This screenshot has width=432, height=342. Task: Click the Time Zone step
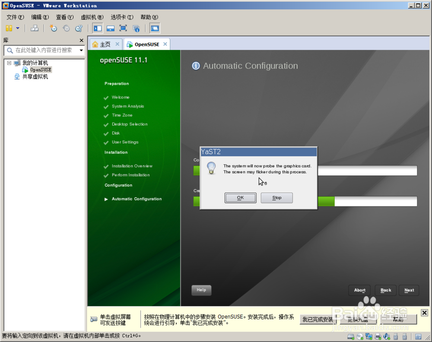click(122, 115)
